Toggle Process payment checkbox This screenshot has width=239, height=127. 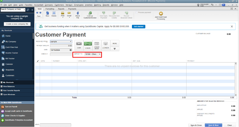(137, 13)
